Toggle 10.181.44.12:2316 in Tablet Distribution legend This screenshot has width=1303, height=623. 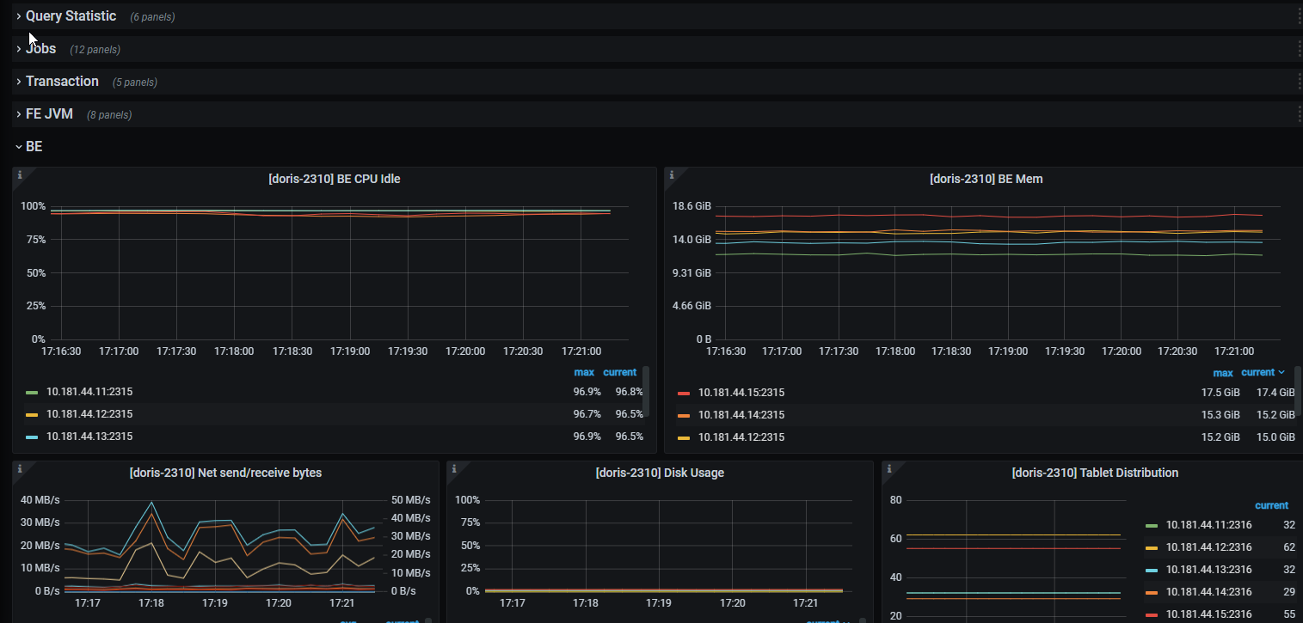pos(1208,547)
